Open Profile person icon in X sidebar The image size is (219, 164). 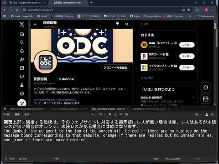(22, 85)
